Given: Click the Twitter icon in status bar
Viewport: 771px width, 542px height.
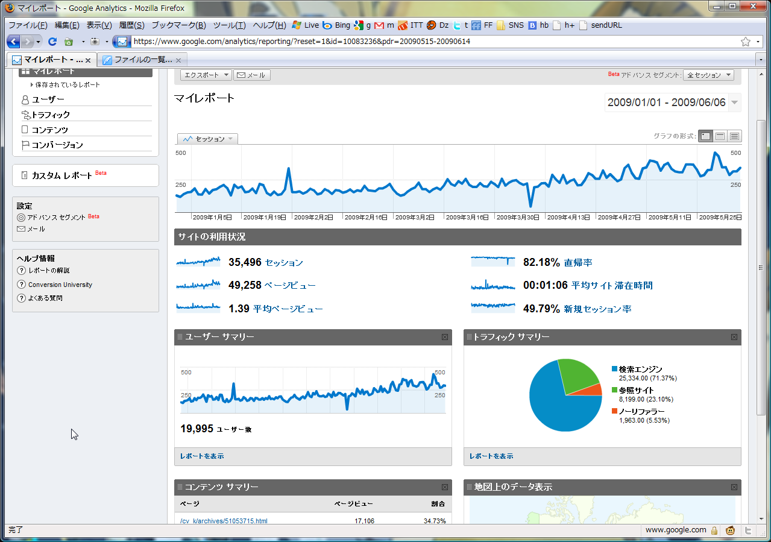Looking at the screenshot, I should (748, 531).
